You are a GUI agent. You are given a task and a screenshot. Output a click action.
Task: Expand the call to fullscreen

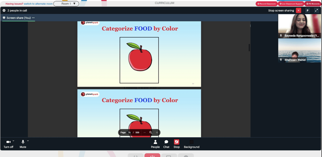(317, 11)
